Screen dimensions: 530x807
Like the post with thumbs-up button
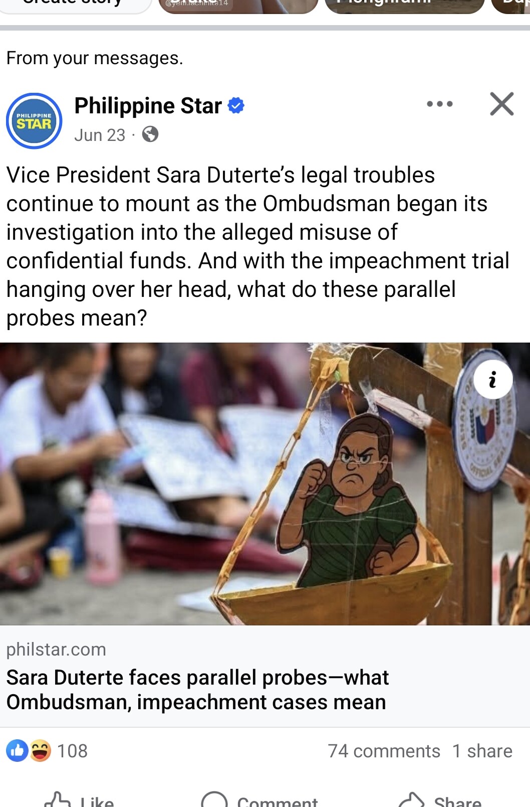79,800
